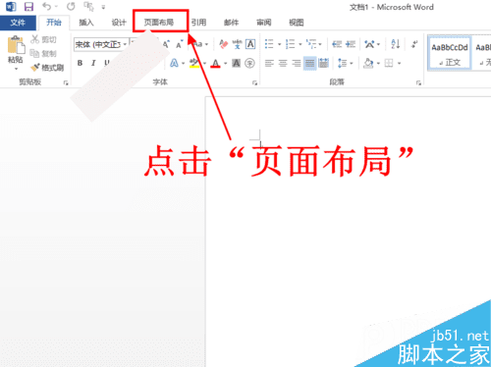Switch to the 设计 (Design) tab
491x367 pixels.
[x=119, y=23]
